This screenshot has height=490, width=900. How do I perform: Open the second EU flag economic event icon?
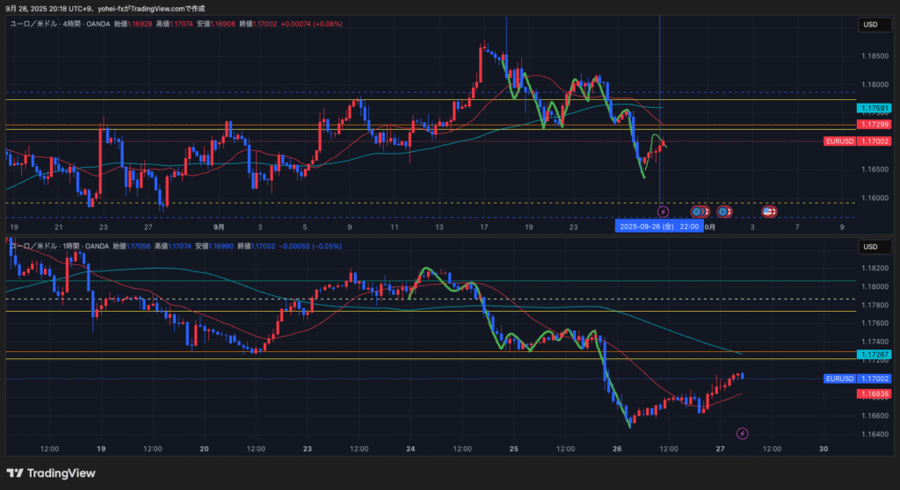(723, 212)
